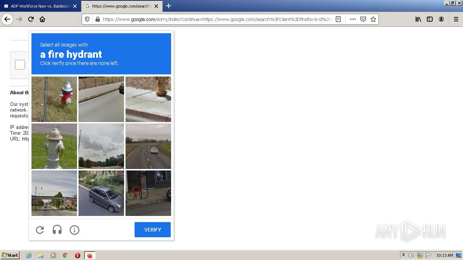Open the Firefox hamburger menu
463x260 pixels.
(x=456, y=19)
